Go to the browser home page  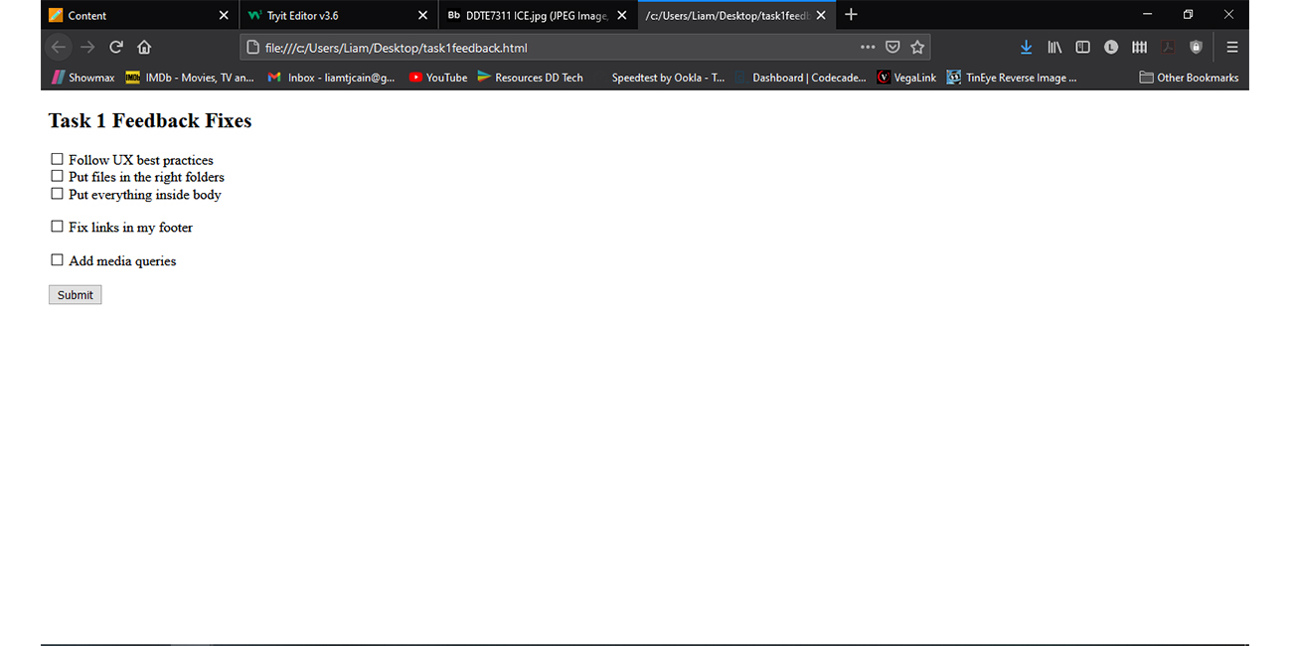click(144, 47)
